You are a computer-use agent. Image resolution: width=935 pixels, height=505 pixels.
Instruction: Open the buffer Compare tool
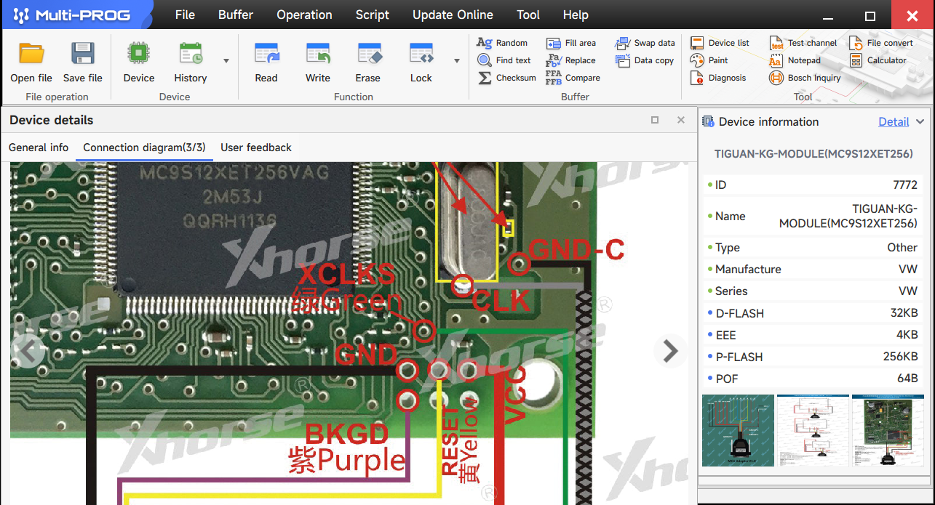click(x=573, y=78)
